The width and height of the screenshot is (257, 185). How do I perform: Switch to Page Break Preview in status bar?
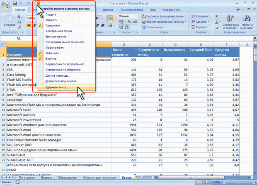(209, 182)
